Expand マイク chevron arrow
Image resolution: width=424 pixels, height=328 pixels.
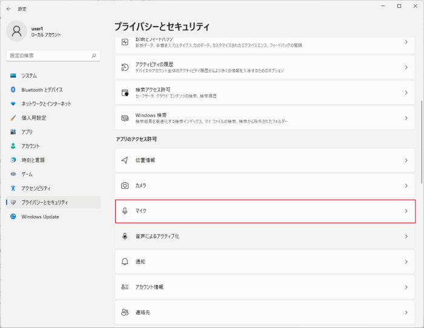(406, 211)
